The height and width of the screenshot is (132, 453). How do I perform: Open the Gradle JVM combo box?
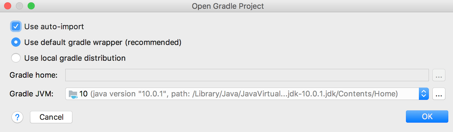click(247, 94)
